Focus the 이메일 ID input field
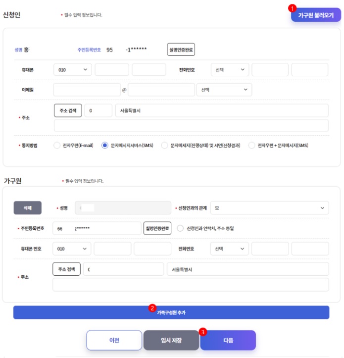The height and width of the screenshot is (358, 344). pos(87,90)
